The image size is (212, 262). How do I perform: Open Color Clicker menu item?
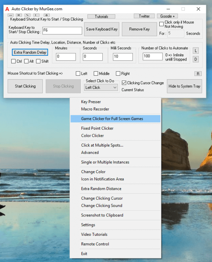pos(116,136)
